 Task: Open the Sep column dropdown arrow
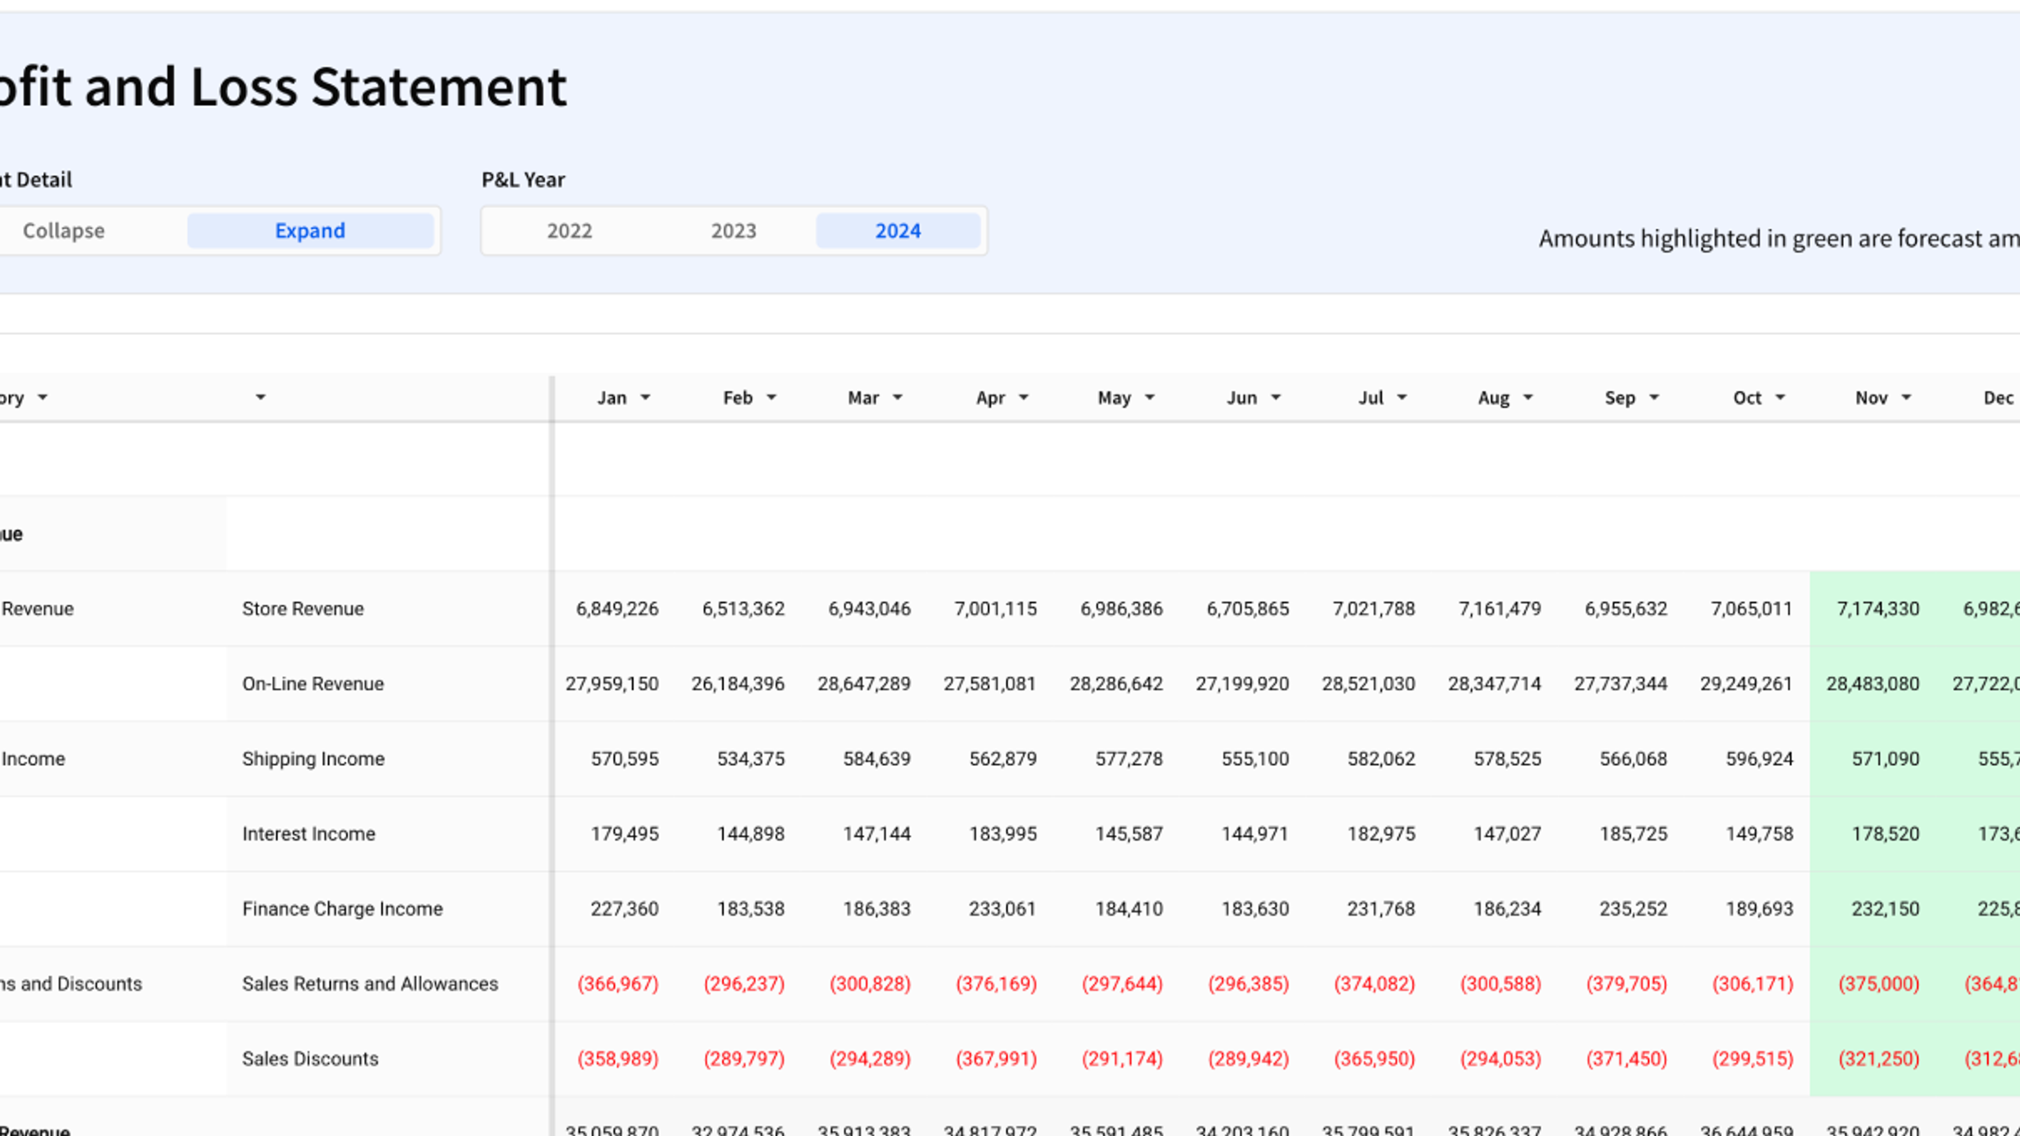1654,398
